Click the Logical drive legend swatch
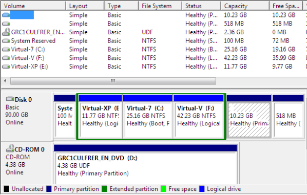This screenshot has height=195, width=307. [202, 189]
